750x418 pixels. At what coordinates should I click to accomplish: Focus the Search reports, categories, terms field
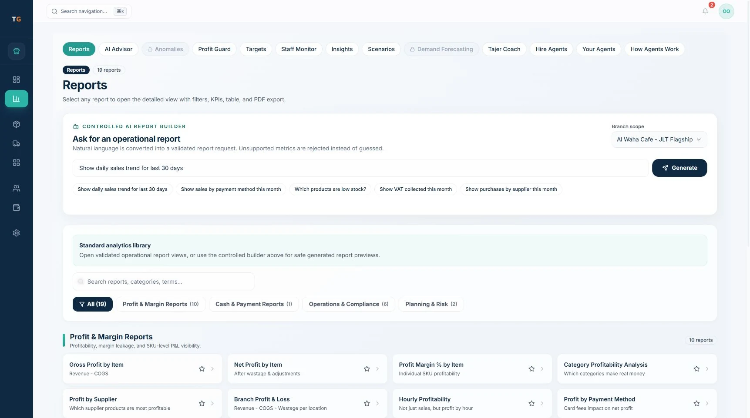[x=164, y=282]
